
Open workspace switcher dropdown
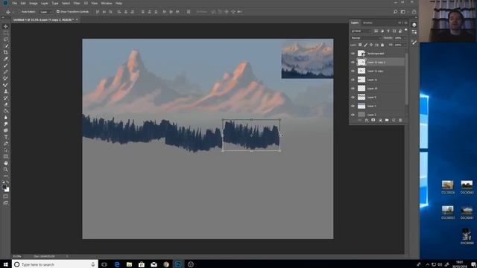coord(404,12)
